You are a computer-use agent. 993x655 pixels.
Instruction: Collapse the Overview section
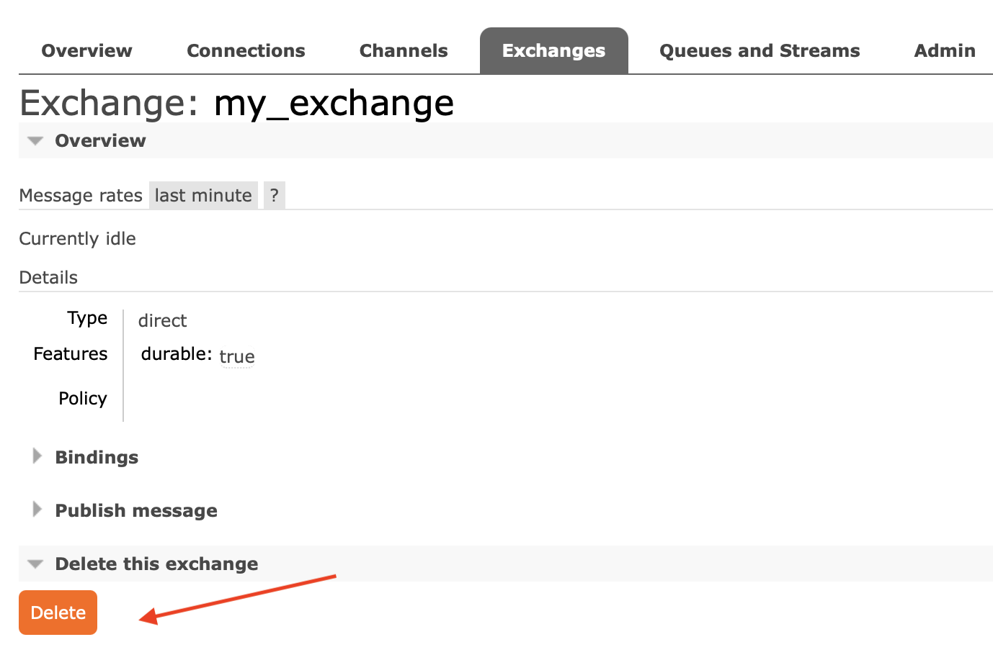click(x=100, y=141)
